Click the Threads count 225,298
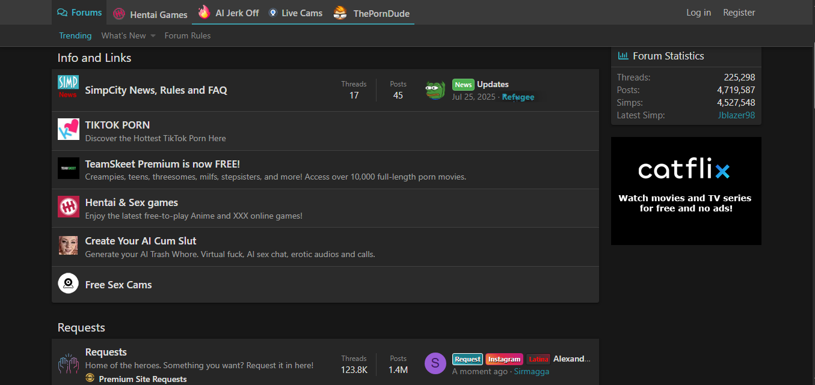The image size is (815, 385). [x=739, y=77]
